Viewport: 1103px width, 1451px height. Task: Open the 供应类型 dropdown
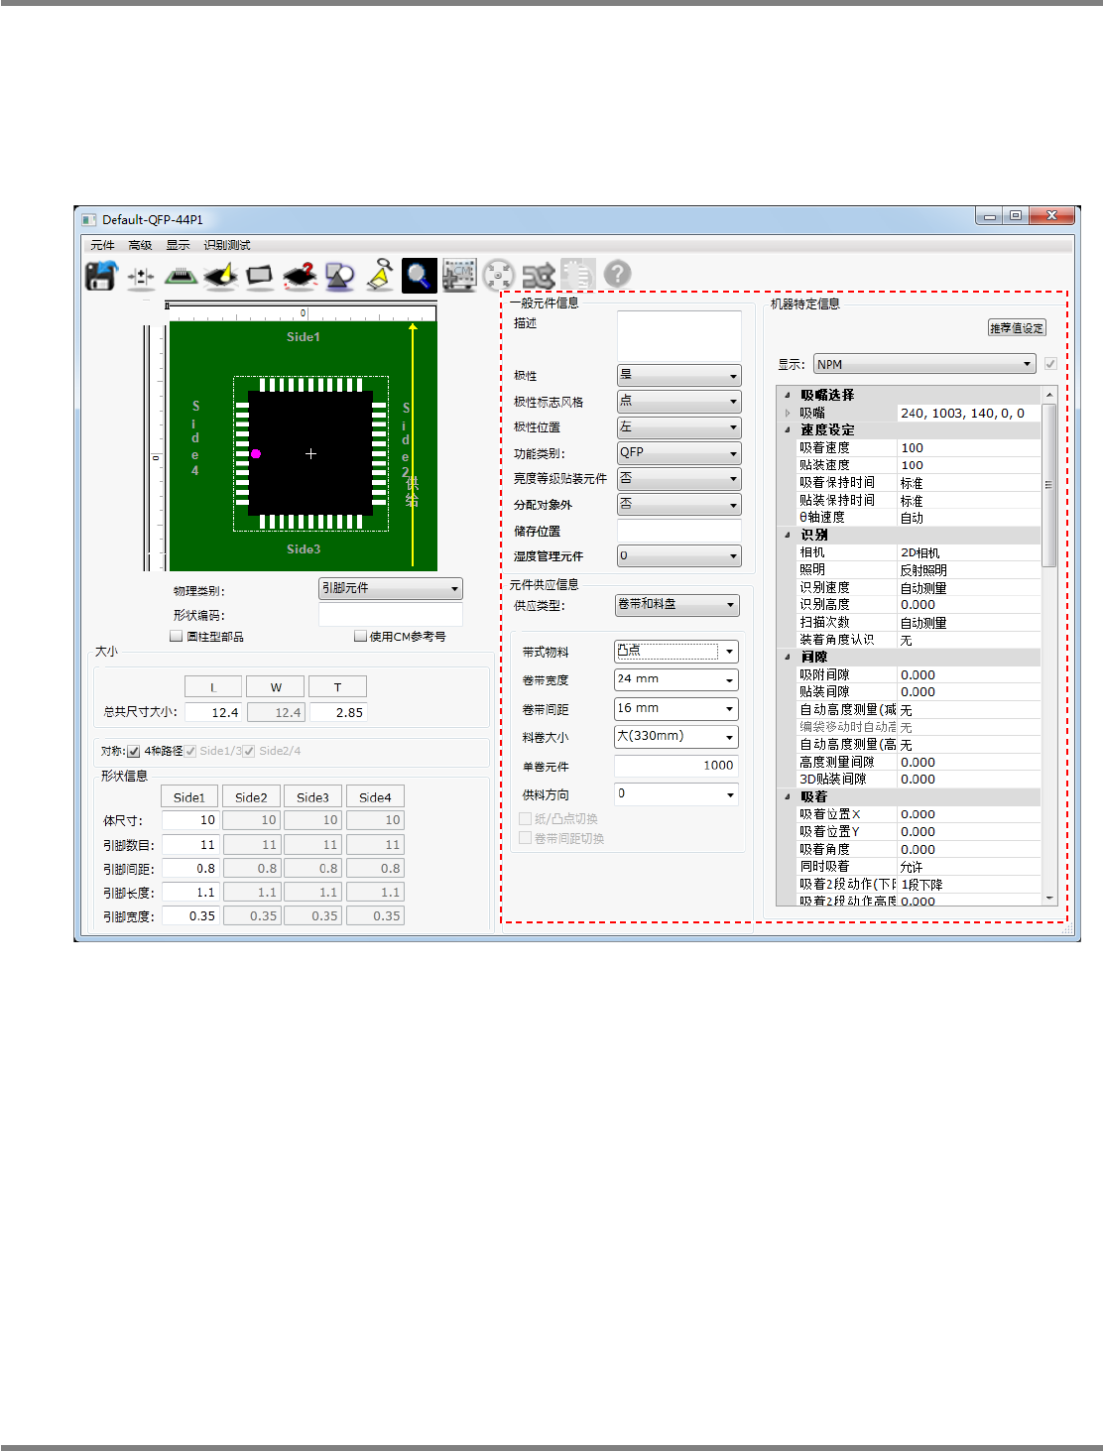coord(677,605)
